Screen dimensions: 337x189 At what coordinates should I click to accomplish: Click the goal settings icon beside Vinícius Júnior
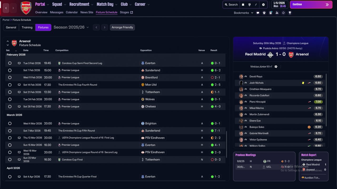[276, 67]
